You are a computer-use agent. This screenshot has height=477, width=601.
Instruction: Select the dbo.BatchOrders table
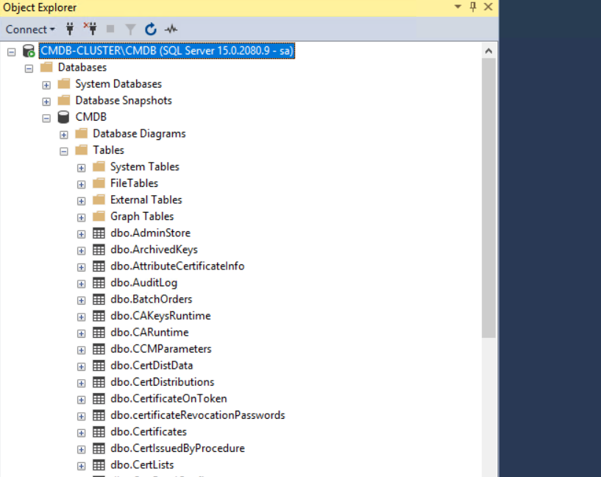coord(152,299)
